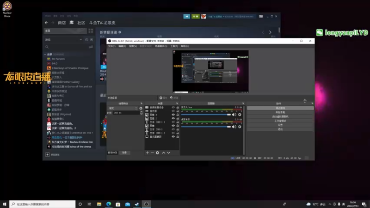Open the Steam announcements icon in the header

[x=187, y=17]
